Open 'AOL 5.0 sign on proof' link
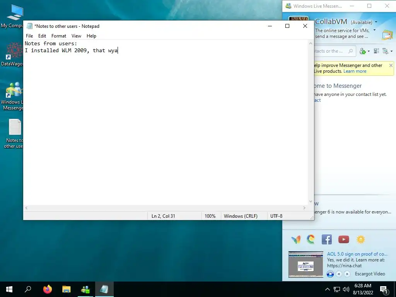 [357, 254]
